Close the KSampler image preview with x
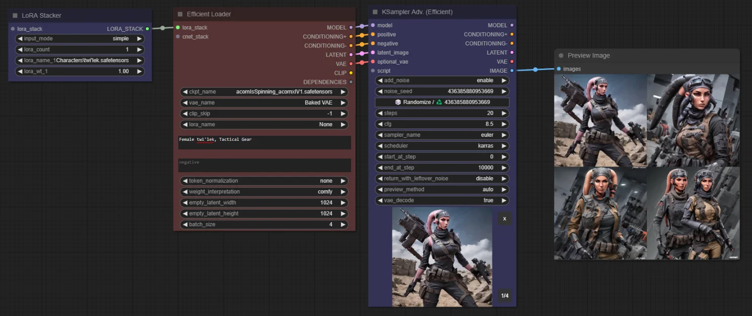 pyautogui.click(x=505, y=219)
